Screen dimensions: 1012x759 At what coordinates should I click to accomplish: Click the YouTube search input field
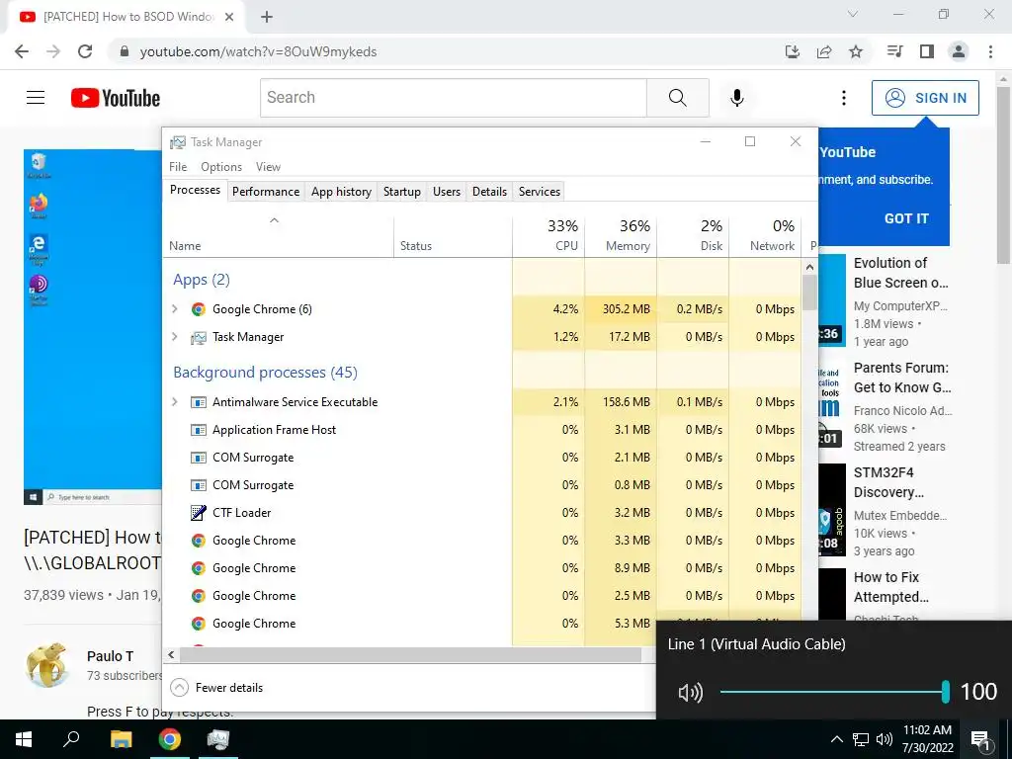coord(454,98)
